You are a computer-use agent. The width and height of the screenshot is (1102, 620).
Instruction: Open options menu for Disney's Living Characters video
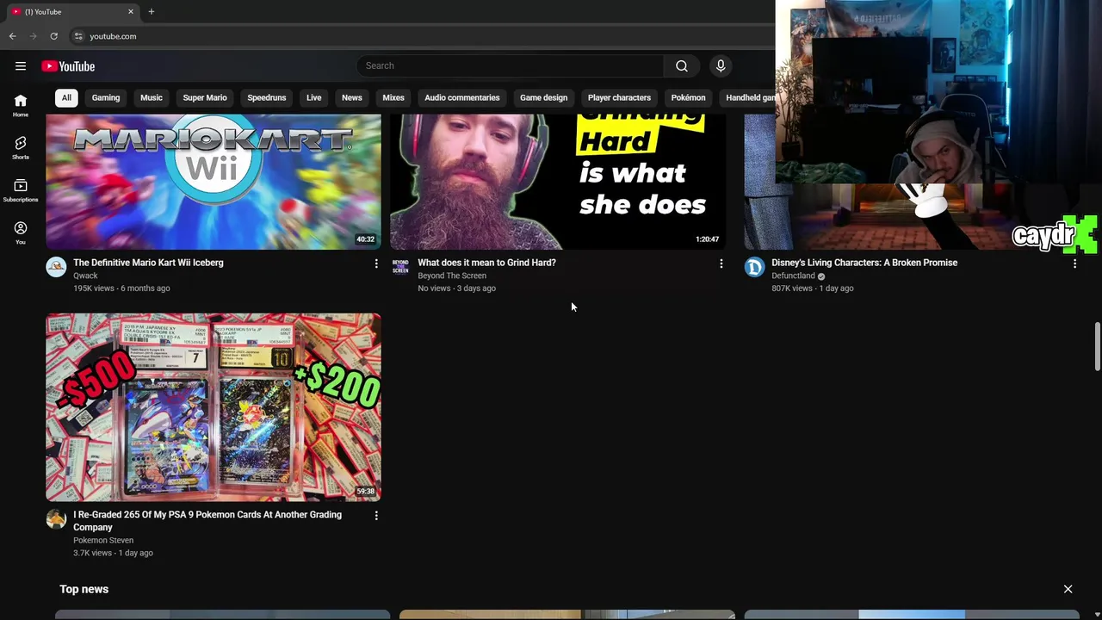click(1074, 263)
